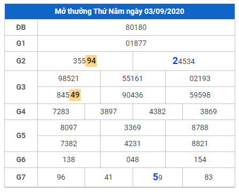
Task: Click G3 result 02193
Action: click(200, 78)
